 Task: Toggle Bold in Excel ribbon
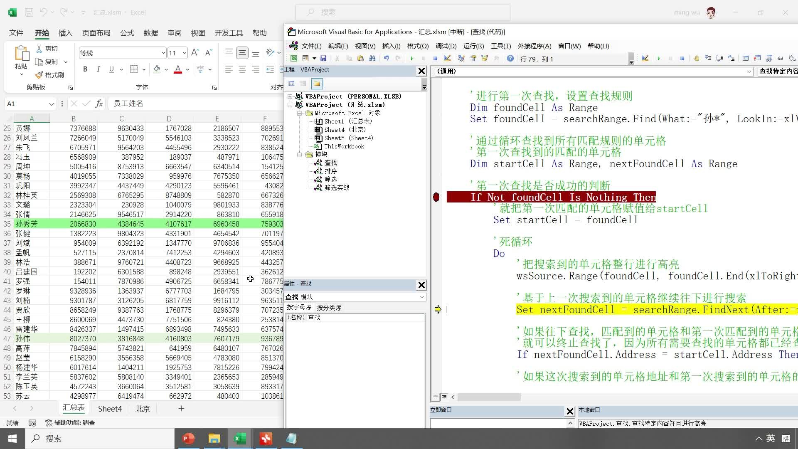[x=85, y=69]
